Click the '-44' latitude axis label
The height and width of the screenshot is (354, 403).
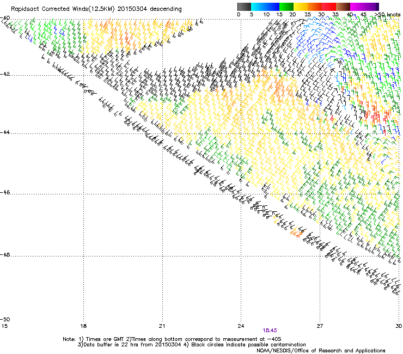coord(5,132)
